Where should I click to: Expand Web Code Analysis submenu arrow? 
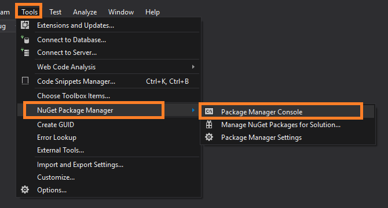pos(193,67)
